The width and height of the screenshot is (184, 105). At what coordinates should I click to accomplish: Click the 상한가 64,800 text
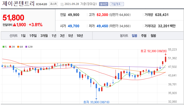[120, 15]
